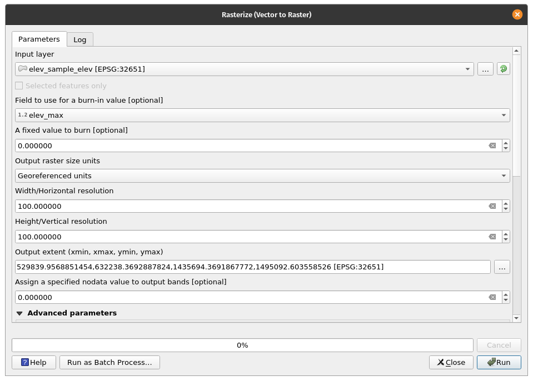This screenshot has height=381, width=533.
Task: Open the Output raster size units dropdown
Action: point(262,176)
